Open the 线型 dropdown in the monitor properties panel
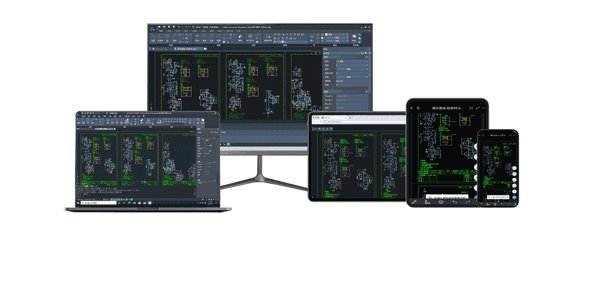Screen dimensions: 590x291 click(x=352, y=69)
